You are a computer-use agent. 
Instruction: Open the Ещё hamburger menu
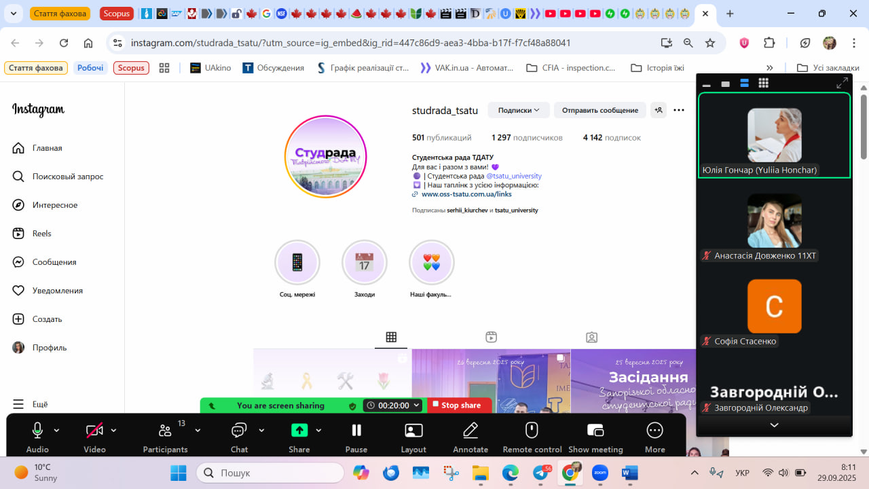[x=31, y=404]
